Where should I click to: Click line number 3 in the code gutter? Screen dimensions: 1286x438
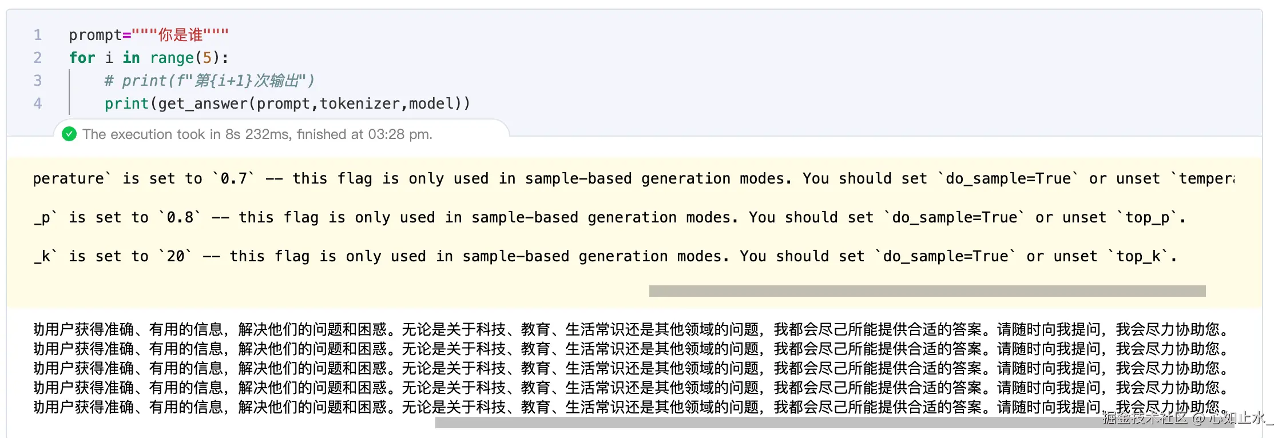38,81
